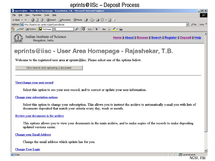The image size is (215, 161).
Task: Click the address bar URL field
Action: [x=105, y=24]
